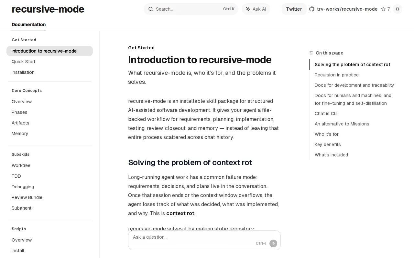The height and width of the screenshot is (258, 414).
Task: Jump to An alternative to Missions
Action: click(342, 124)
